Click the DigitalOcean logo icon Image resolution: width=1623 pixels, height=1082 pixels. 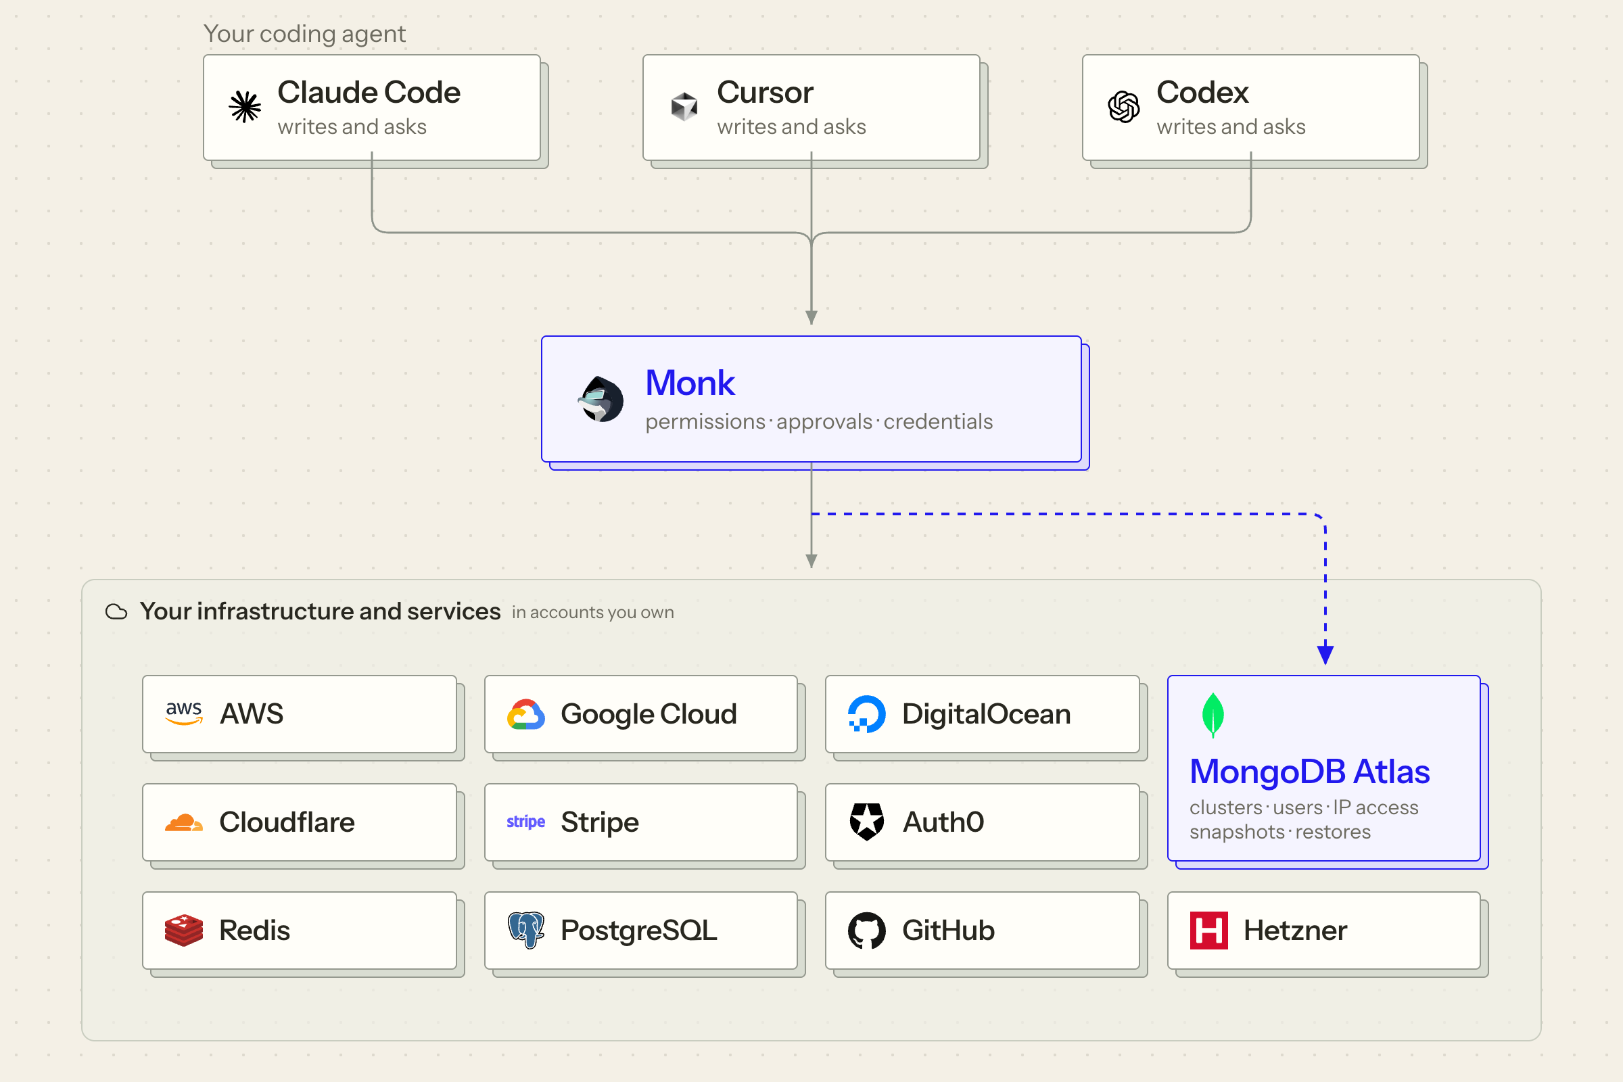pyautogui.click(x=867, y=714)
